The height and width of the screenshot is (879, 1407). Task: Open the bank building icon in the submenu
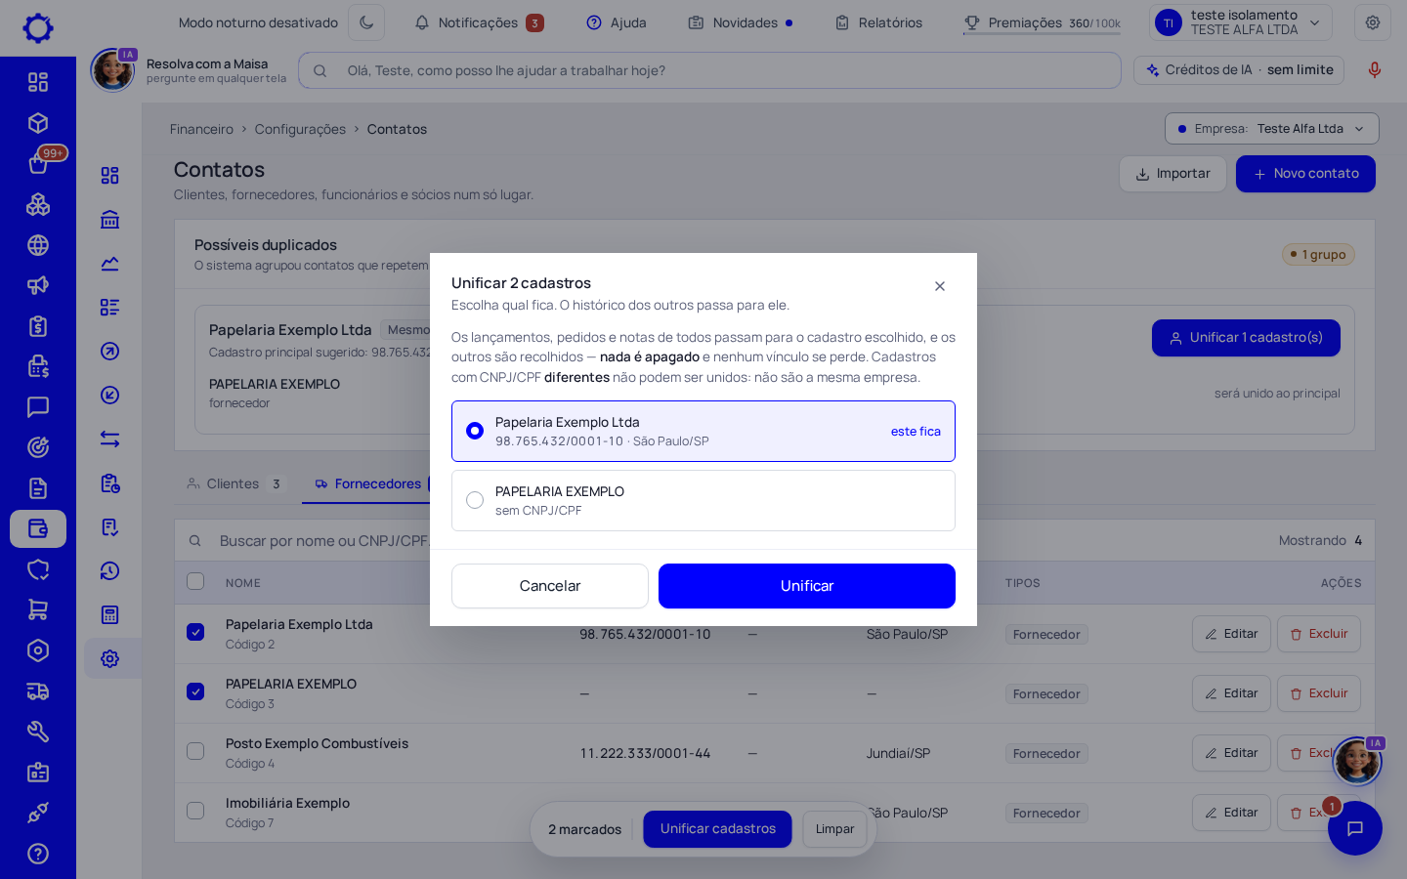coord(109,220)
